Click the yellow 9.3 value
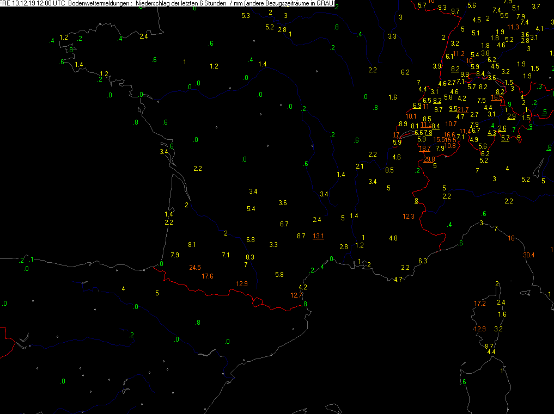This screenshot has width=554, height=414. [x=442, y=8]
